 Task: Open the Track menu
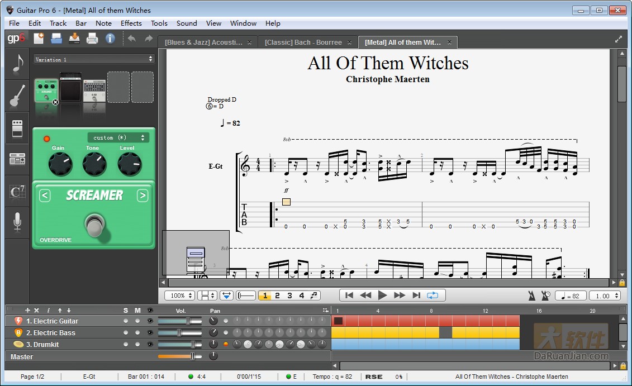(x=58, y=23)
